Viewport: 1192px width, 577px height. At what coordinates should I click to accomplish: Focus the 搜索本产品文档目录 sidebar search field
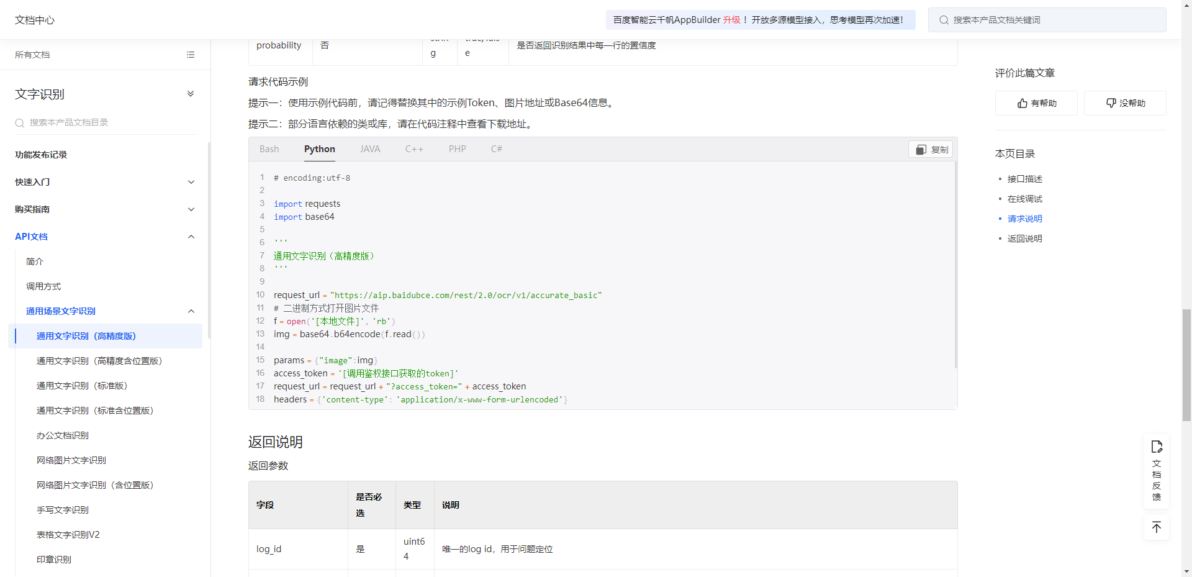click(105, 123)
